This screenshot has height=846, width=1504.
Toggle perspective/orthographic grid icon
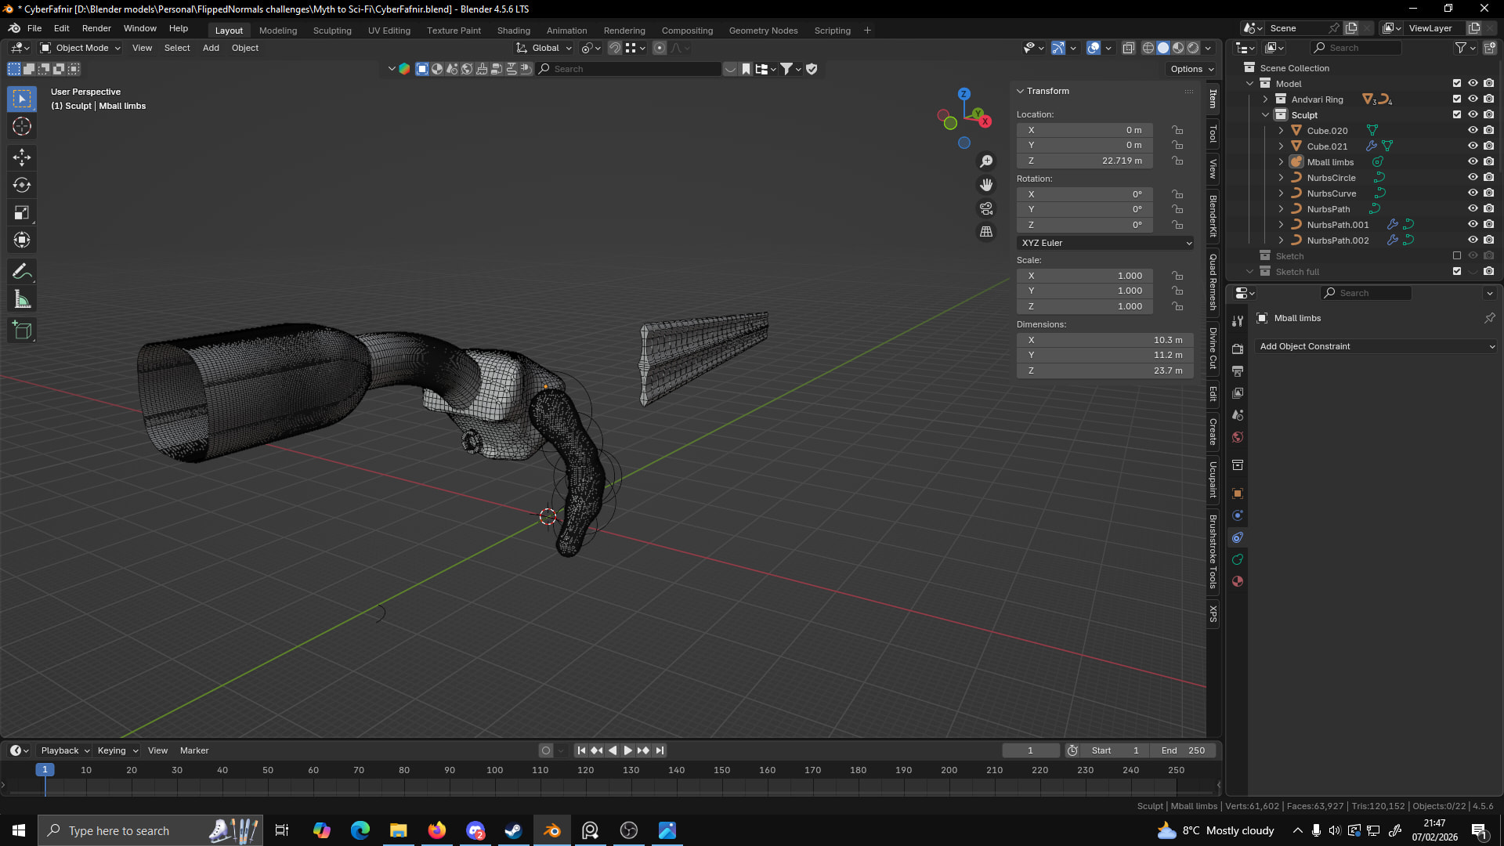[986, 232]
